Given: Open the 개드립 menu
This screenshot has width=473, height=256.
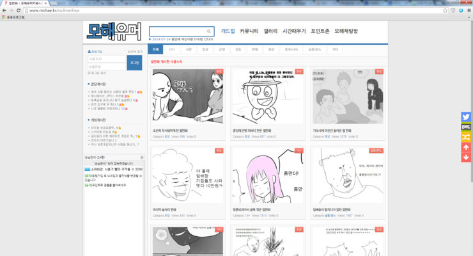Looking at the screenshot, I should (228, 31).
